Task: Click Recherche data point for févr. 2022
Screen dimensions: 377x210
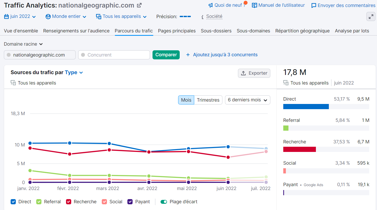Action: tap(70, 154)
